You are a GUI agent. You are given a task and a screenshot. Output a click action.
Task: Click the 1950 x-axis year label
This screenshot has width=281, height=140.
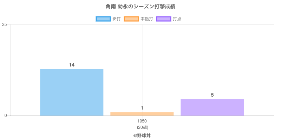coord(142,121)
